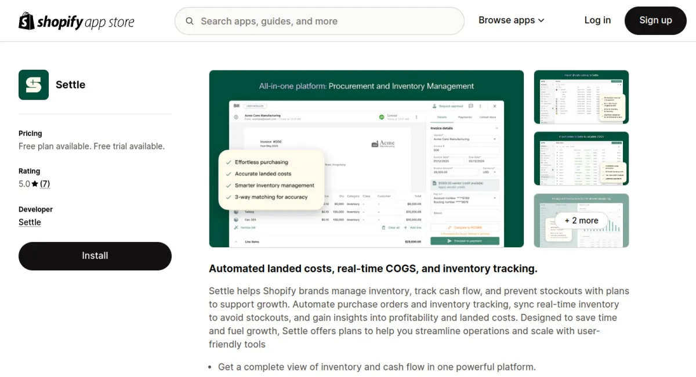This screenshot has width=696, height=377.
Task: Show the '+ 2 more' screenshots
Action: tap(581, 220)
